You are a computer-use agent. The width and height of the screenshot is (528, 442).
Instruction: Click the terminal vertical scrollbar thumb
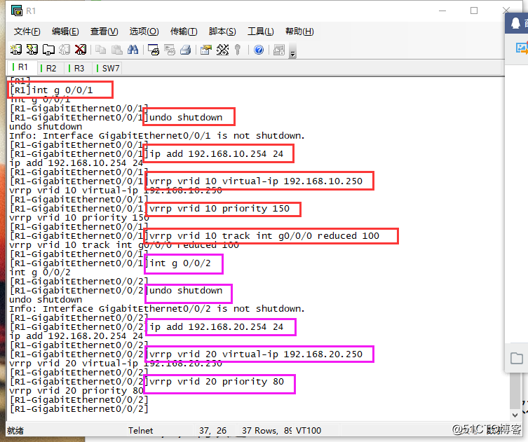click(x=515, y=390)
